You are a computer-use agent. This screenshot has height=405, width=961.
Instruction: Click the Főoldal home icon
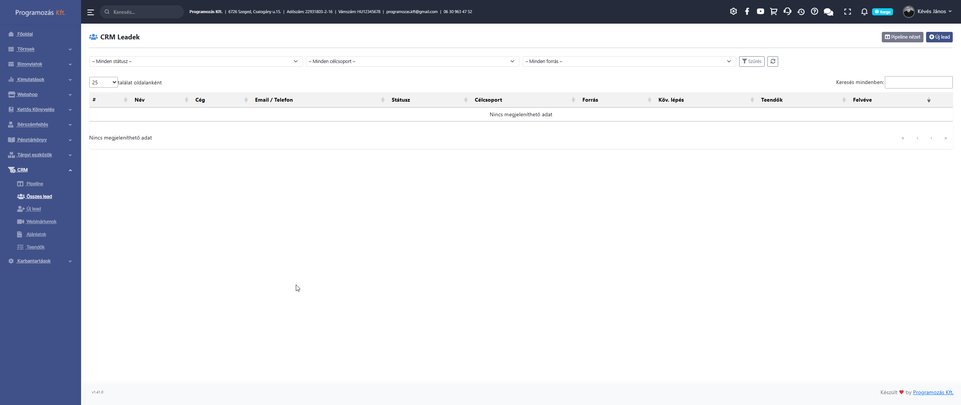(x=11, y=34)
